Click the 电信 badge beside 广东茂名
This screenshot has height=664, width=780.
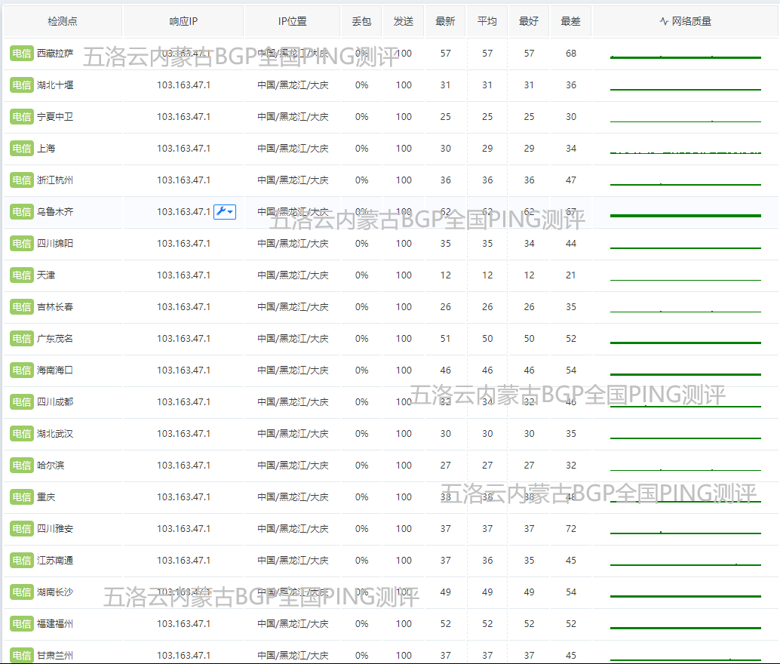pyautogui.click(x=22, y=339)
